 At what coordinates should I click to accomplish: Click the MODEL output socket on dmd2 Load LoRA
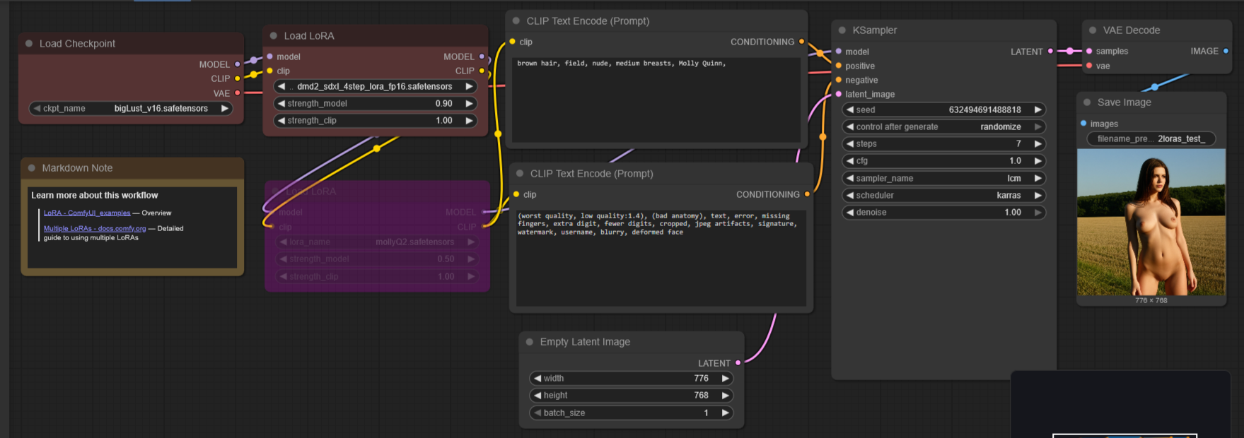(x=482, y=57)
